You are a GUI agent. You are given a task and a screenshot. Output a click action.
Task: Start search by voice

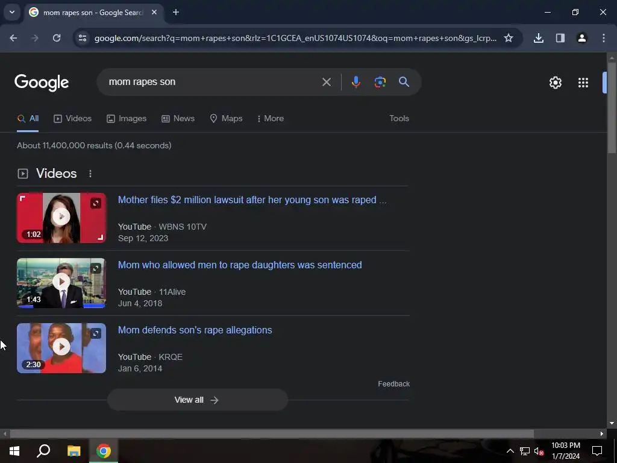(355, 82)
